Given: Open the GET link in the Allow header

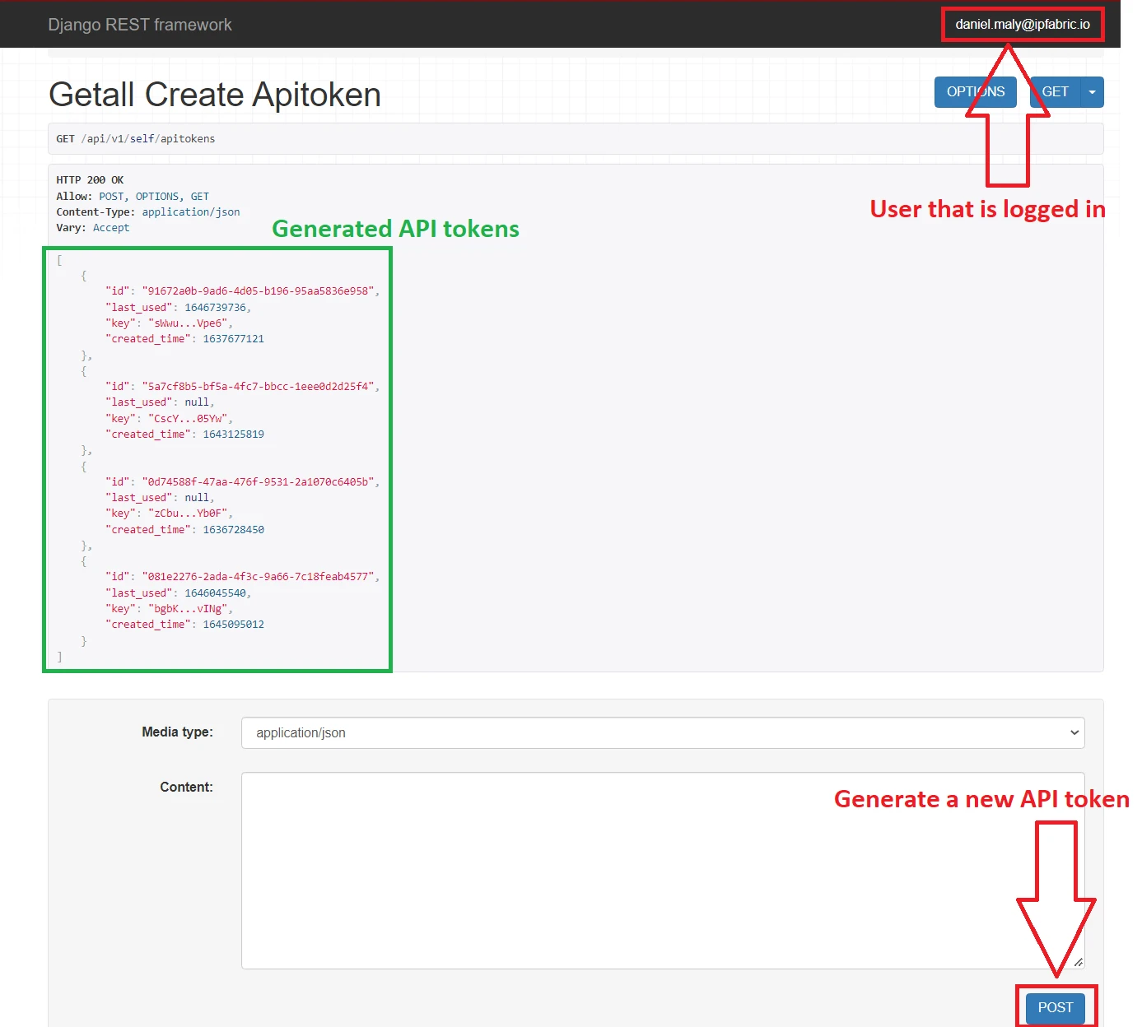Looking at the screenshot, I should (199, 196).
